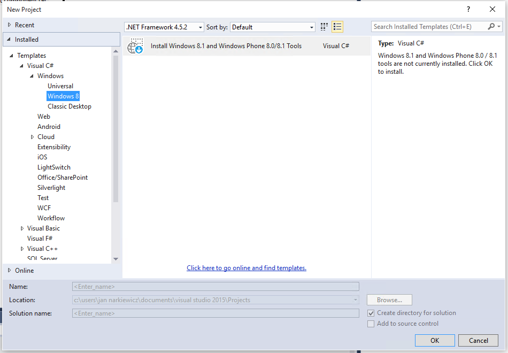Open the help question mark
Screen dimensions: 508x353
tap(468, 10)
